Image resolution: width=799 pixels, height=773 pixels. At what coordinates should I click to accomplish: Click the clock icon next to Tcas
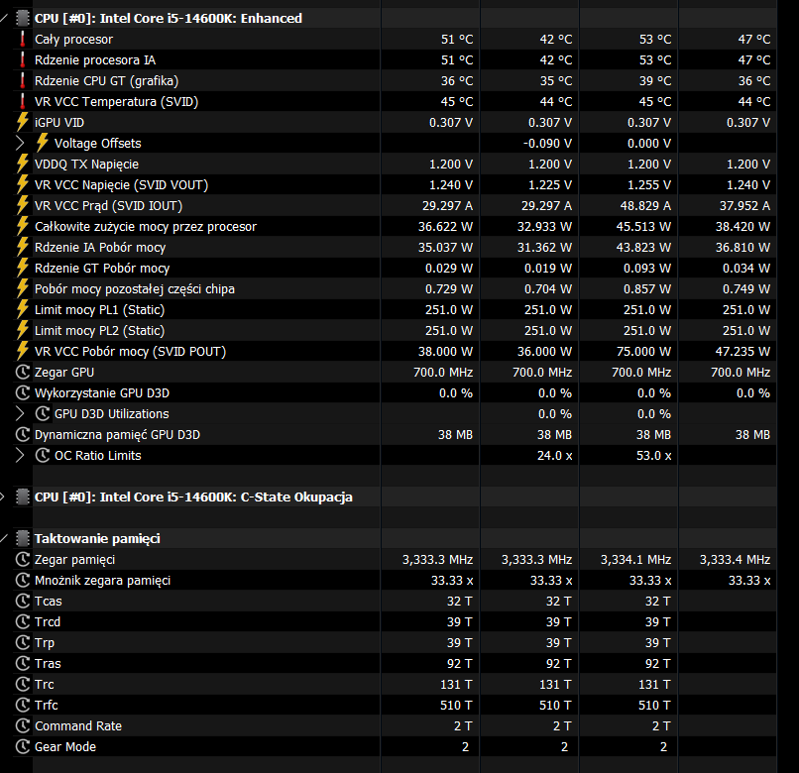click(23, 602)
